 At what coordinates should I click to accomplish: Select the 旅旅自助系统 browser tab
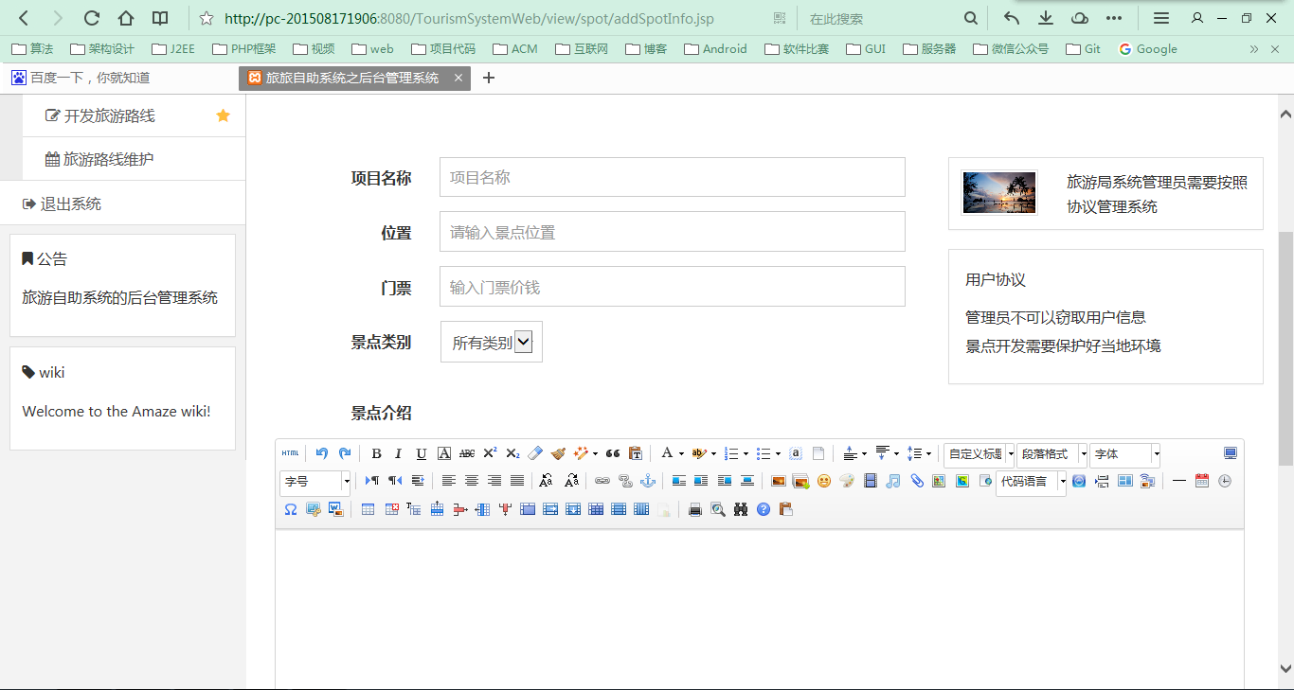pyautogui.click(x=353, y=78)
